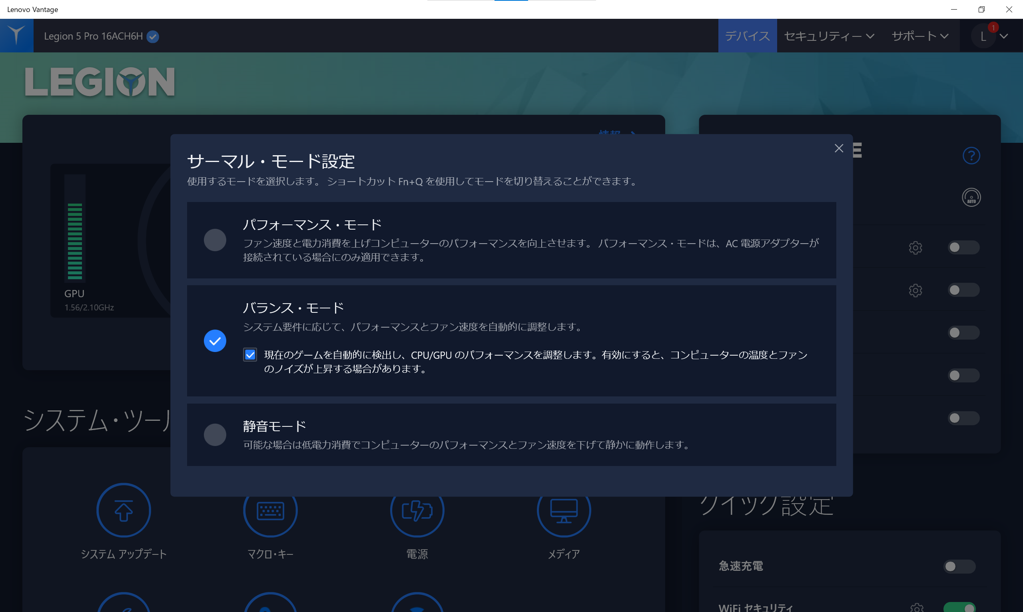Restore down the Lenovo Vantage window
The height and width of the screenshot is (612, 1023).
pyautogui.click(x=981, y=9)
